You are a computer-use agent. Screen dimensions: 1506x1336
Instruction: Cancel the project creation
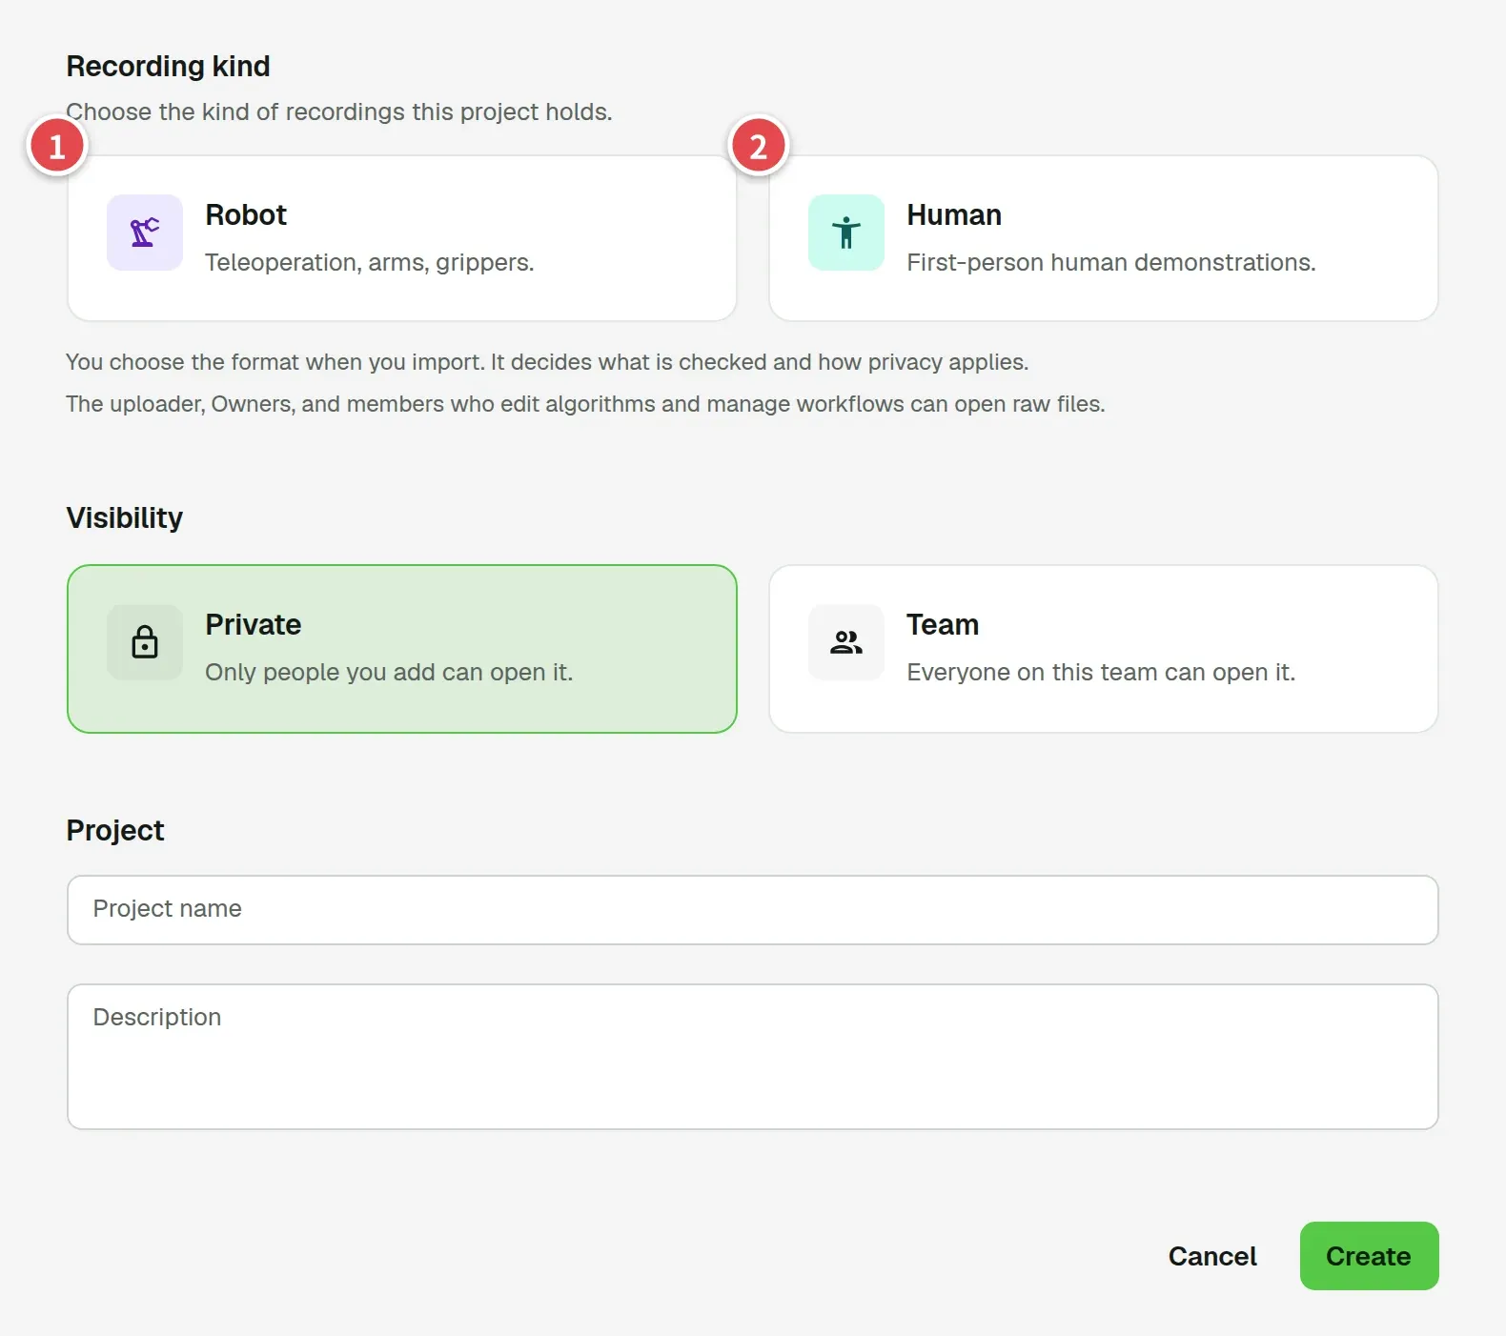(x=1212, y=1256)
